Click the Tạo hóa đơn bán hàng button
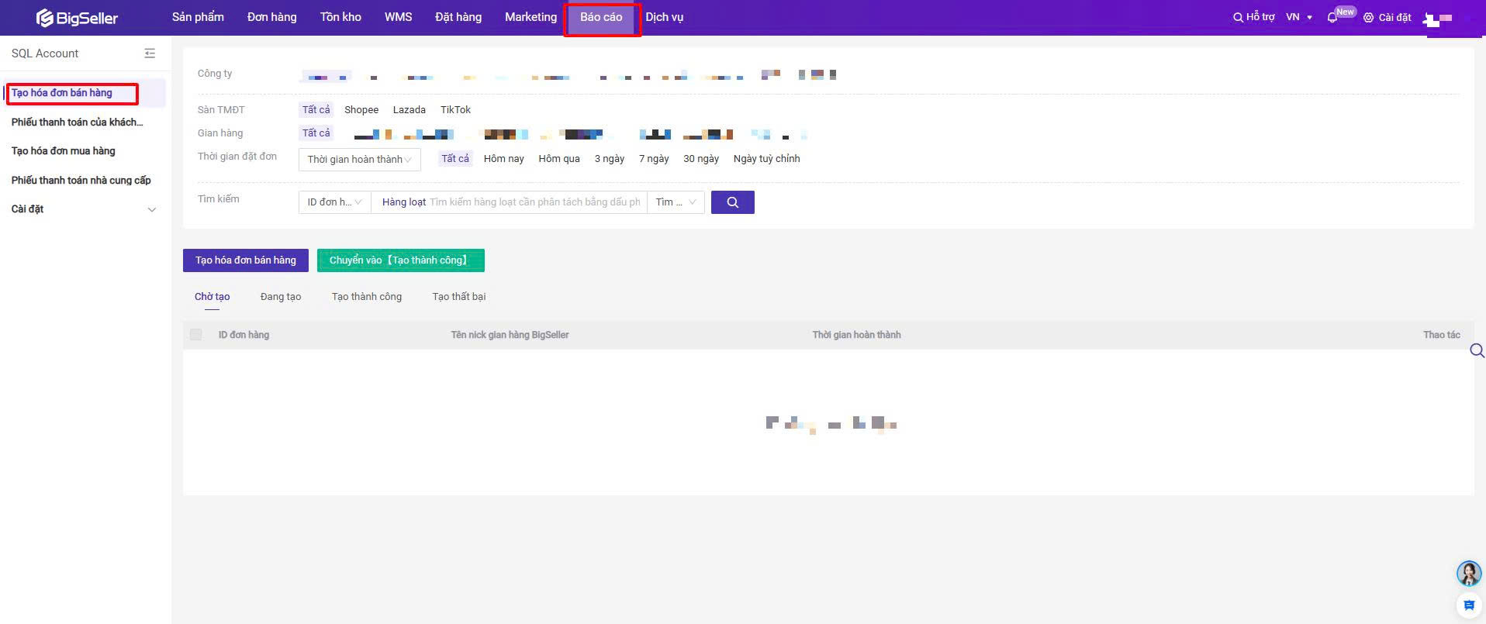Image resolution: width=1486 pixels, height=624 pixels. [x=245, y=260]
